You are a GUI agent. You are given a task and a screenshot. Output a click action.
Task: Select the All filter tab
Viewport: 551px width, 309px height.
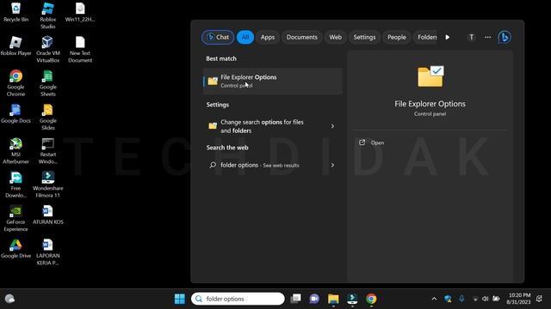point(245,37)
